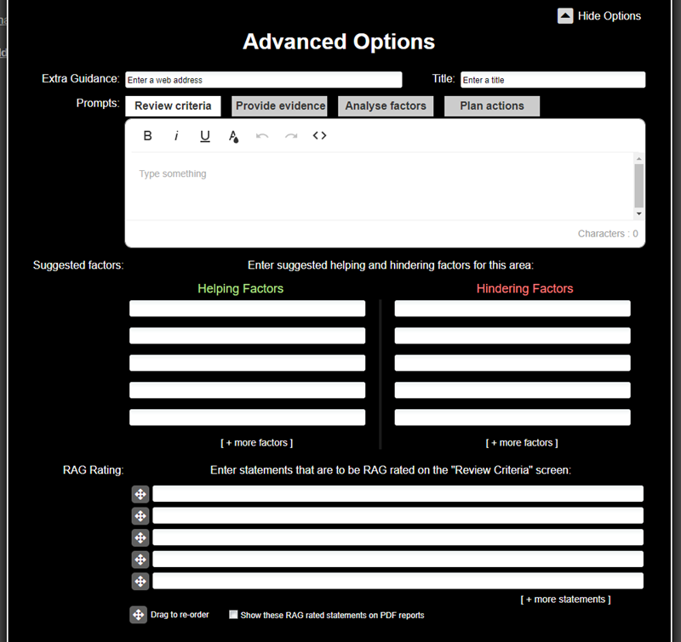Switch to the Provide evidence prompt tab

tap(280, 105)
